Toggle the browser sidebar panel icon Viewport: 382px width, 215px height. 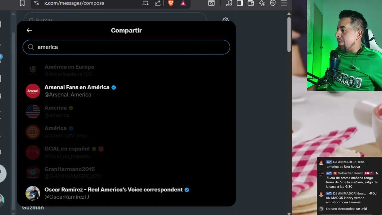(x=240, y=3)
